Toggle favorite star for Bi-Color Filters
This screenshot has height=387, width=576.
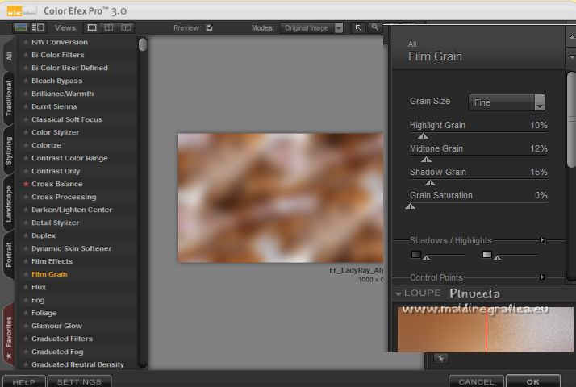click(26, 55)
